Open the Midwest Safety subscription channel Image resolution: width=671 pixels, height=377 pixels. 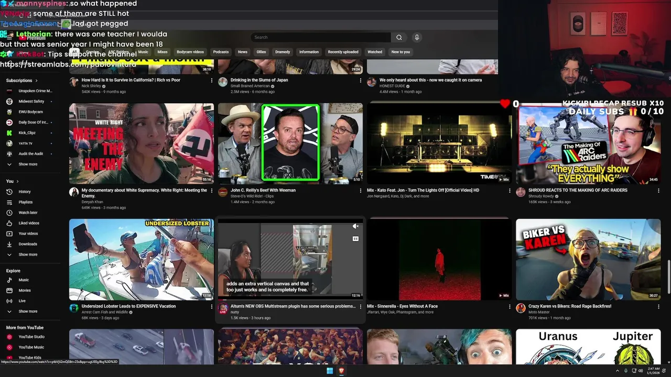[x=31, y=102]
